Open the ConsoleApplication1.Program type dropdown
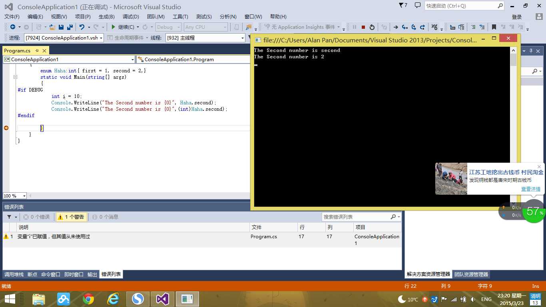Screen dimensions: 546x307 193,59
